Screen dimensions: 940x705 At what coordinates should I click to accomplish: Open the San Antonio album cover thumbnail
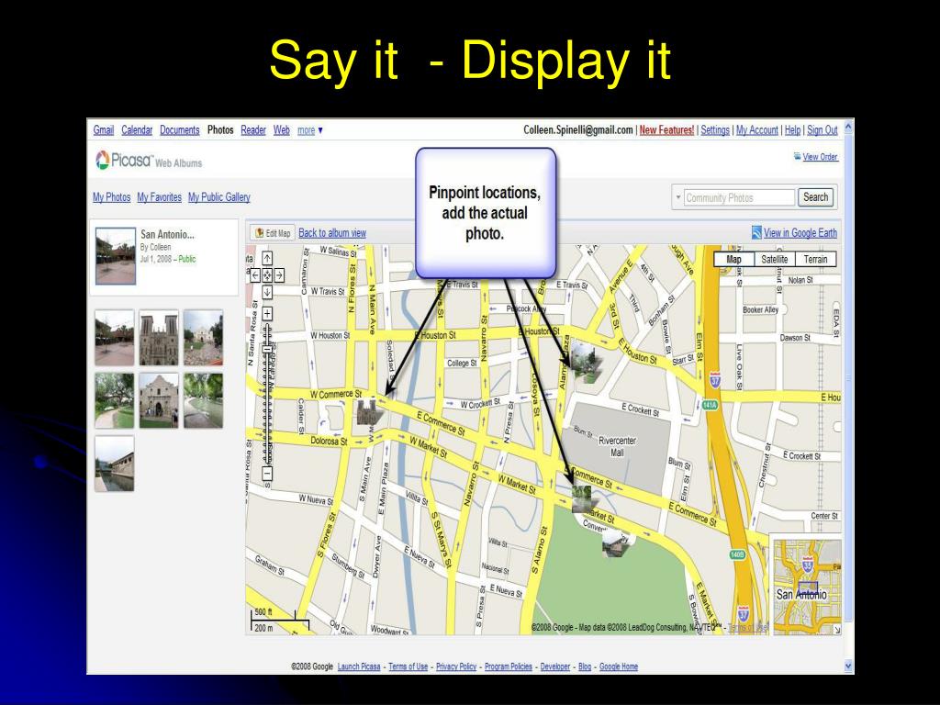[x=115, y=256]
